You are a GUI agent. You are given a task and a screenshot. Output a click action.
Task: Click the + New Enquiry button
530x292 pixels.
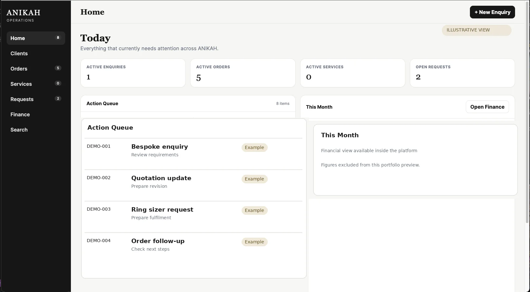click(x=492, y=12)
